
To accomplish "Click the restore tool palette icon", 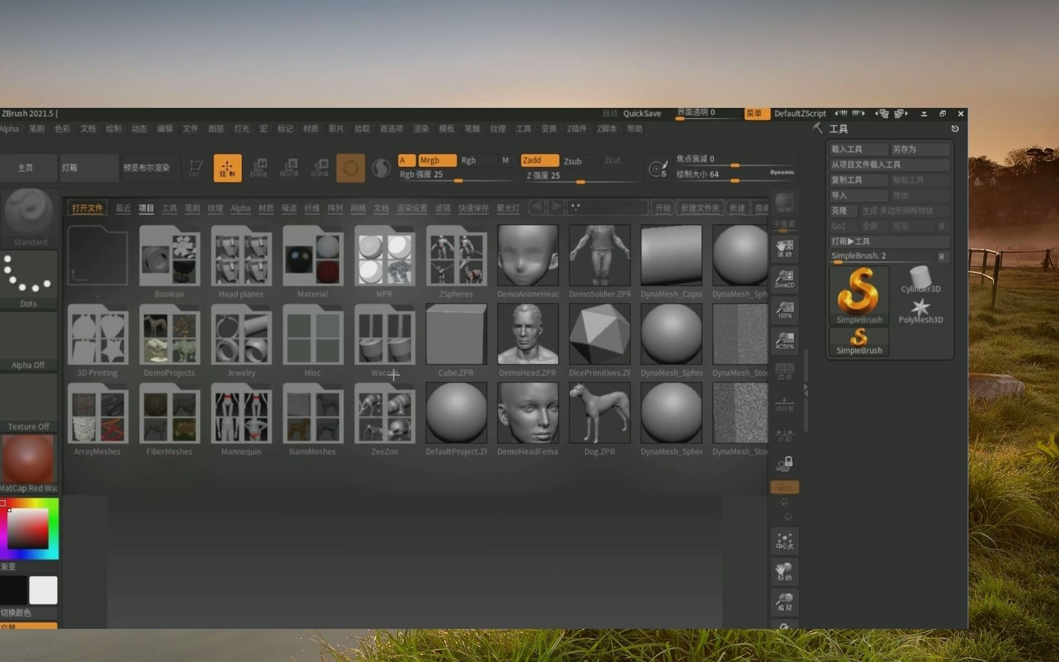I will pos(955,129).
